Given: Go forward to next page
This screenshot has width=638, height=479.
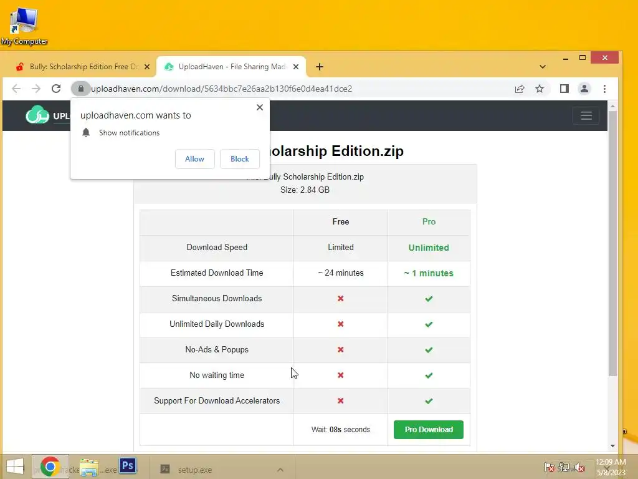Looking at the screenshot, I should (x=36, y=89).
